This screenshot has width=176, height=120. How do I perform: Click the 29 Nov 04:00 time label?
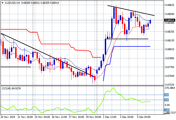tap(93, 117)
